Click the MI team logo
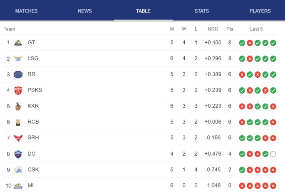Screen dimensions: 285x196 coord(18,185)
